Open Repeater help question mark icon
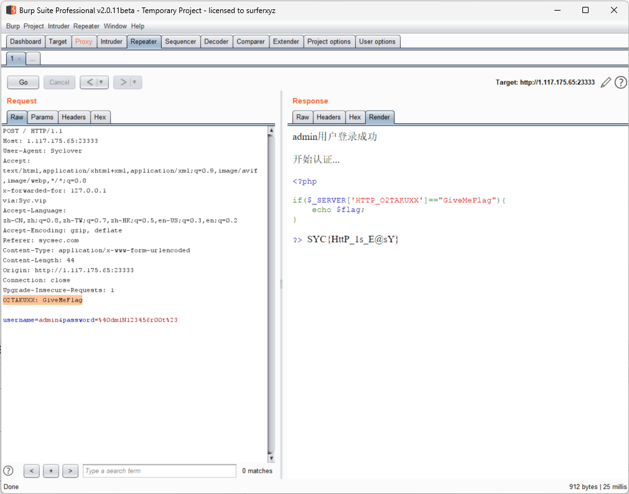Screen dimensions: 629x494 620,83
